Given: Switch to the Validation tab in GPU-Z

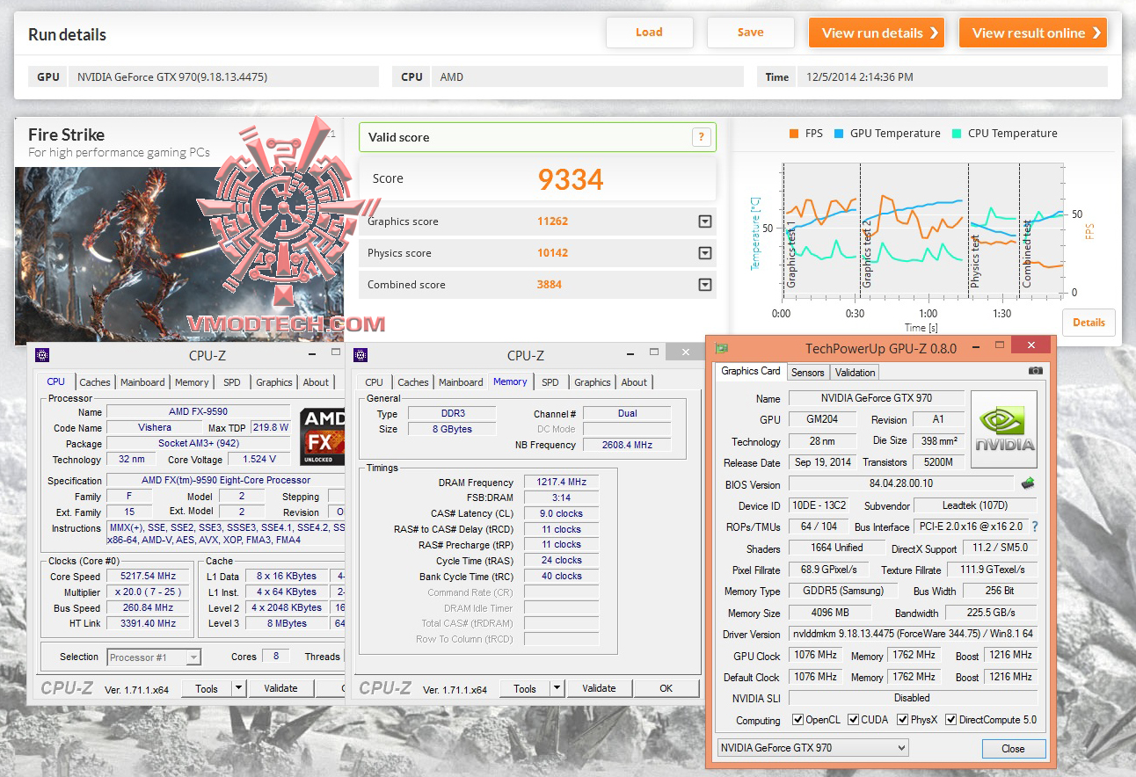Looking at the screenshot, I should pyautogui.click(x=856, y=373).
